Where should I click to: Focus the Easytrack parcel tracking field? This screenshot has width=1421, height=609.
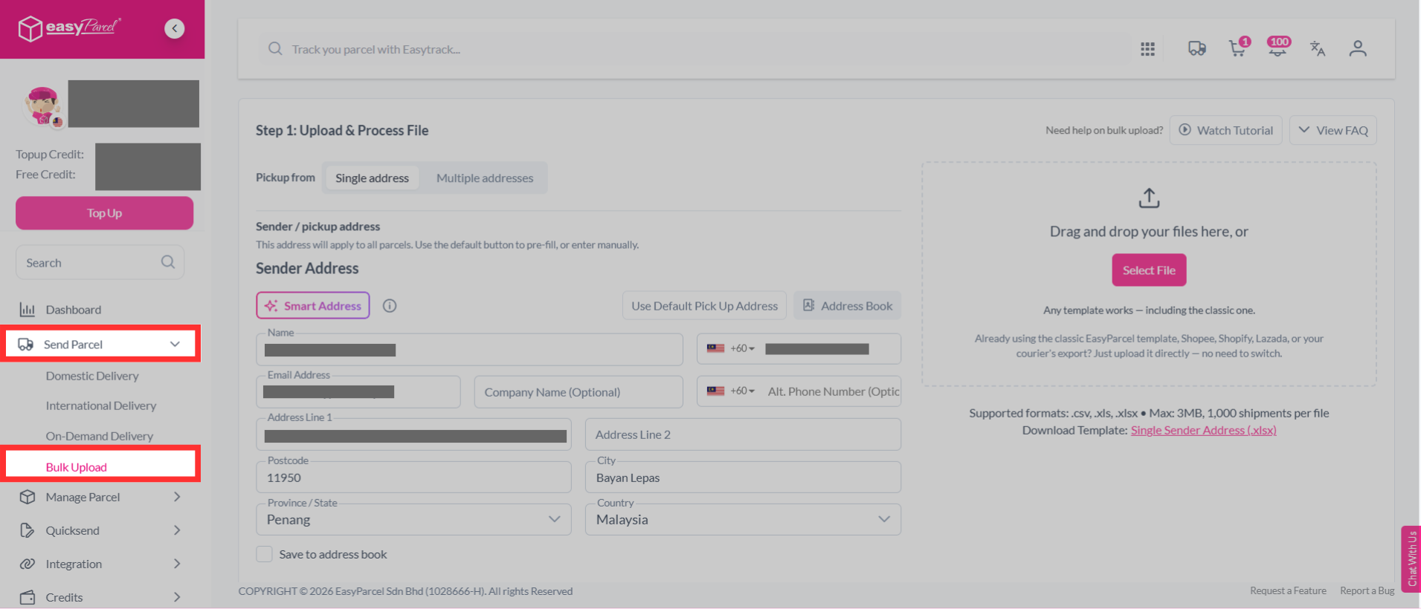pos(695,49)
